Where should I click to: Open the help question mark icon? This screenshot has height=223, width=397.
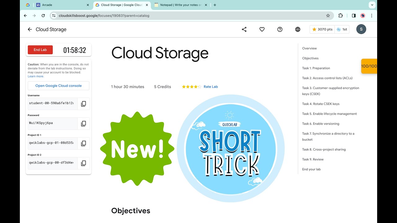click(x=280, y=29)
